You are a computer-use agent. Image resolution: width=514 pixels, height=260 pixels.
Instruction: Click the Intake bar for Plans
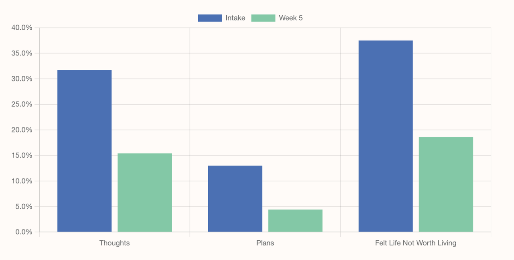[x=235, y=199]
